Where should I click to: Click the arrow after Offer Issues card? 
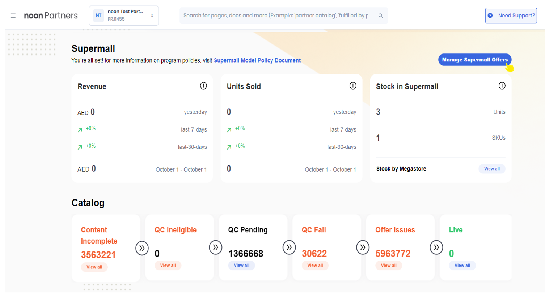pyautogui.click(x=436, y=247)
